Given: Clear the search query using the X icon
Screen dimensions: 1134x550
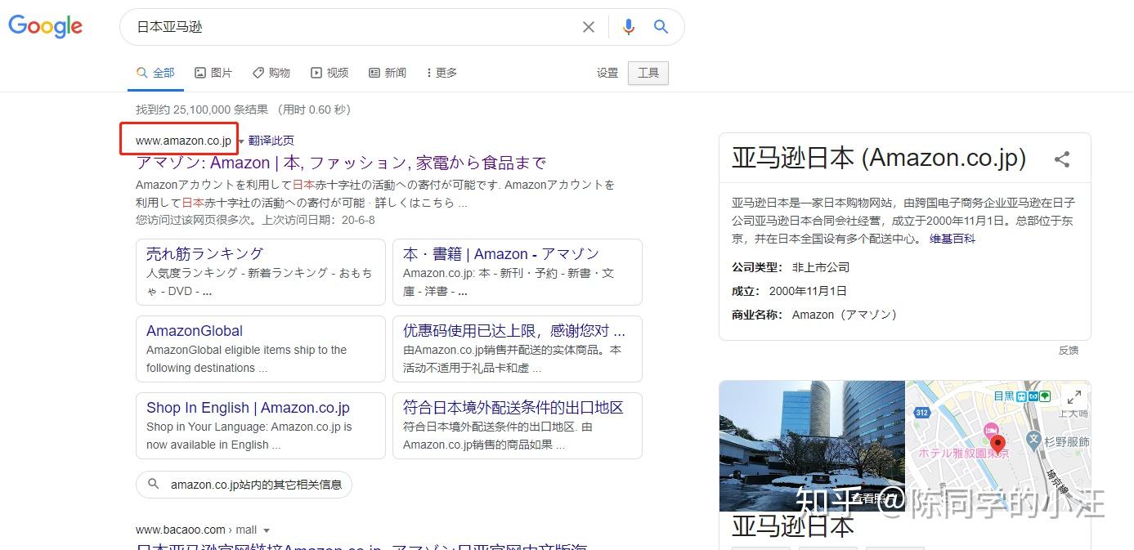Looking at the screenshot, I should [x=588, y=26].
